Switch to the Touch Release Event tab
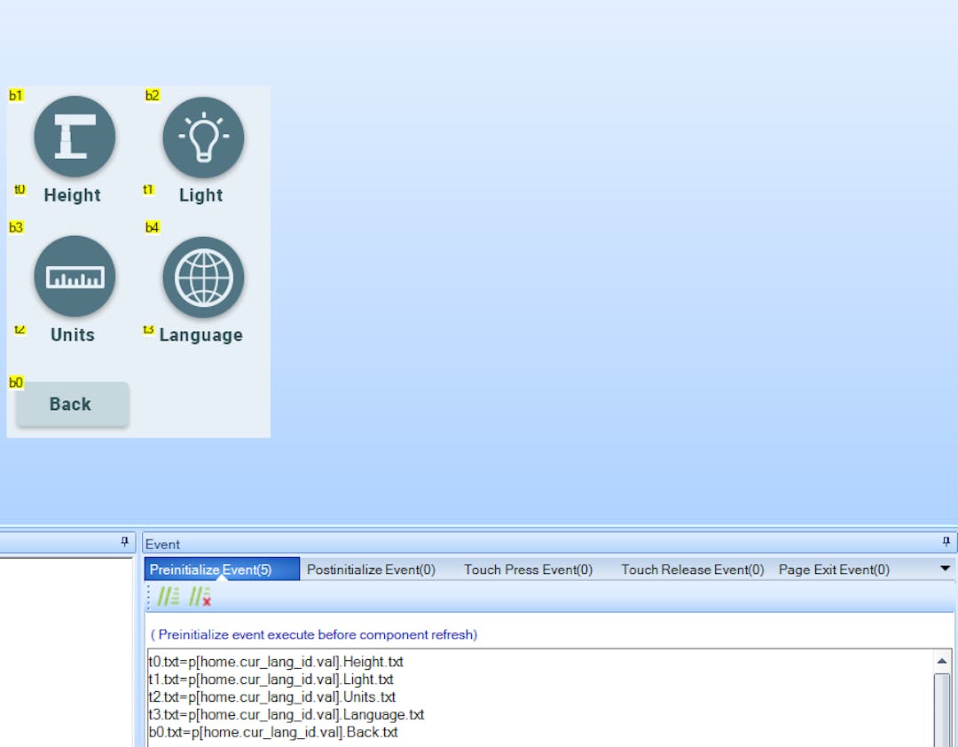This screenshot has width=958, height=747. coord(692,570)
